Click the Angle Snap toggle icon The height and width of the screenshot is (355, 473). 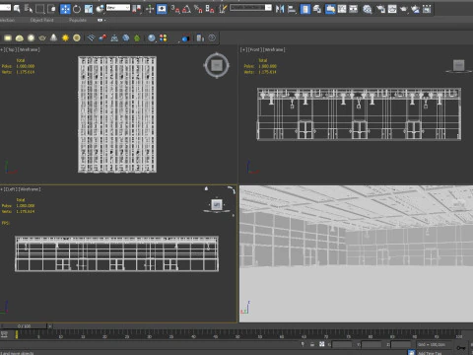tap(186, 9)
